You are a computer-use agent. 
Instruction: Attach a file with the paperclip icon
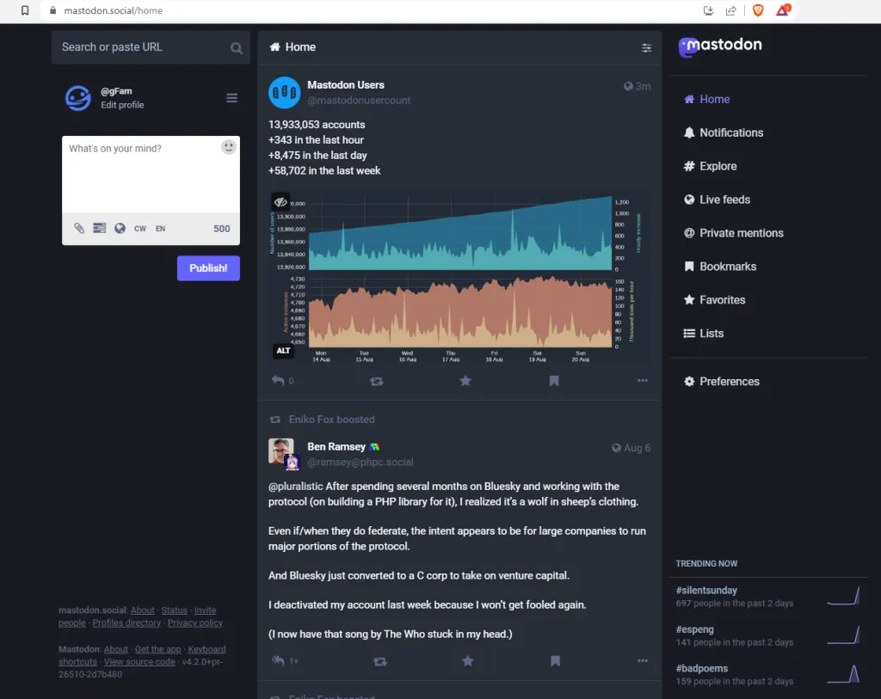click(79, 228)
